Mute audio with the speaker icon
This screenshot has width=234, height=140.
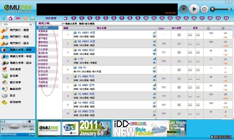pyautogui.click(x=212, y=9)
